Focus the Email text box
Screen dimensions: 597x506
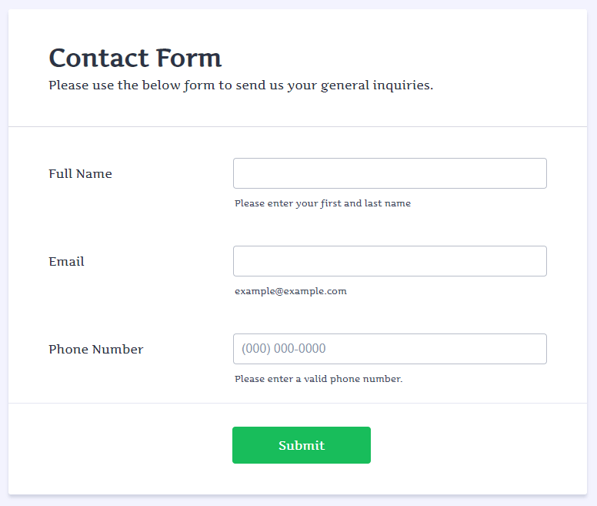[x=389, y=261]
